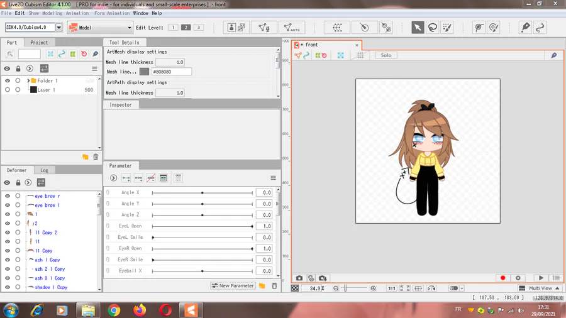The height and width of the screenshot is (318, 566).
Task: Open the Model workspace dropdown
Action: (x=100, y=28)
